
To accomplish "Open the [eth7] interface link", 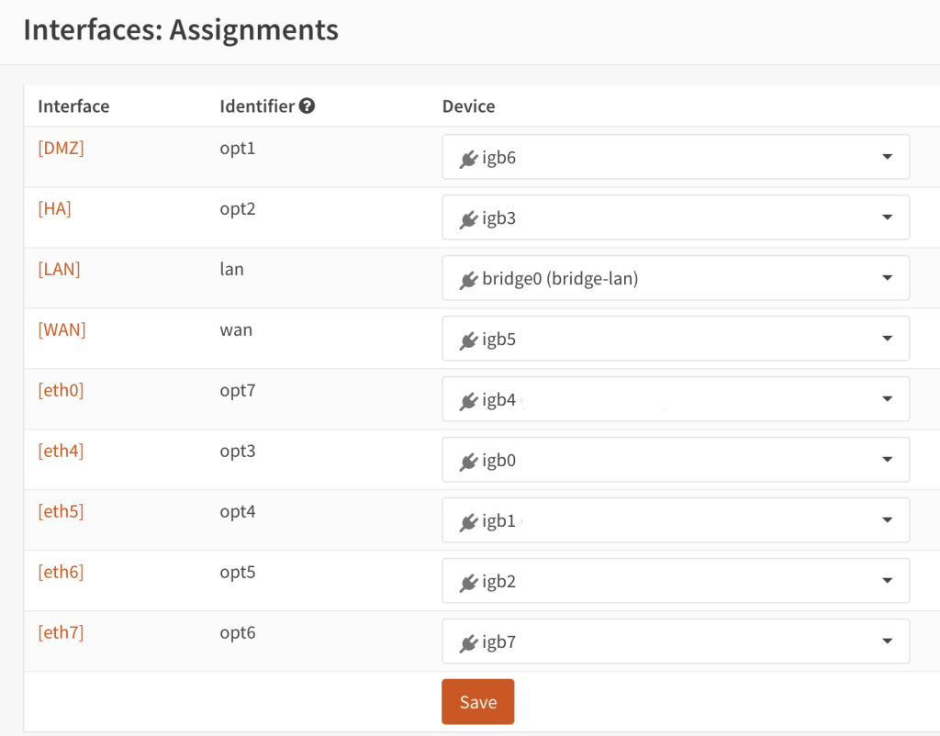I will pos(61,632).
